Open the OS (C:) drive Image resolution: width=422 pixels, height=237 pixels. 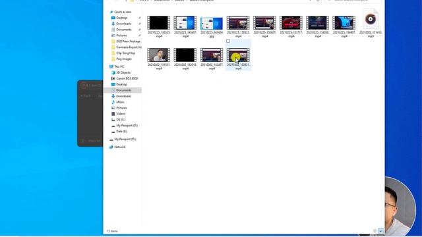119,120
